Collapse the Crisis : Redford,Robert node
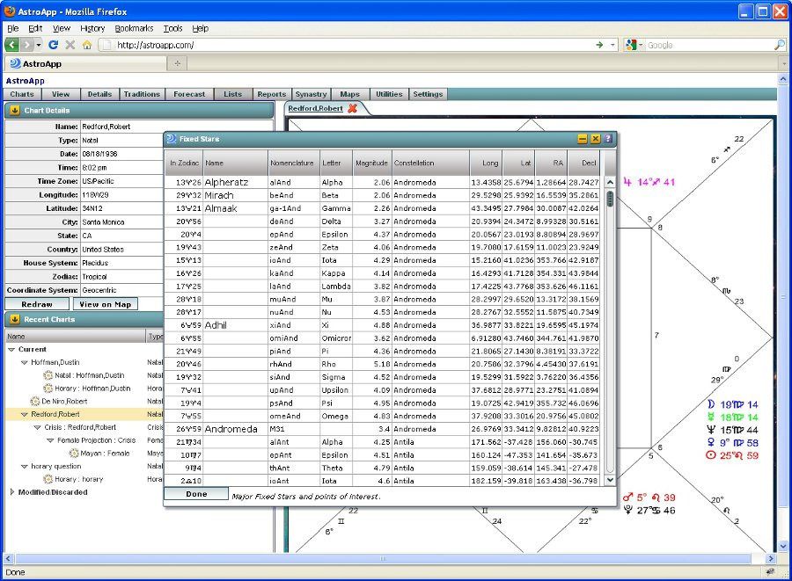Screen dimensions: 792x581 tap(37, 427)
